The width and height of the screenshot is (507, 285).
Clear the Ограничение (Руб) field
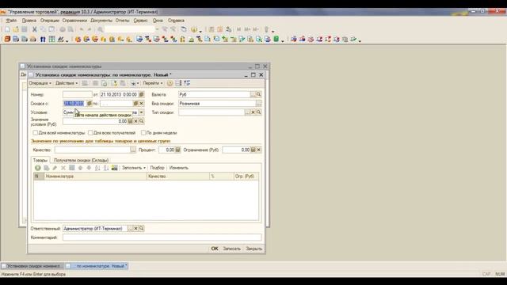(x=259, y=150)
